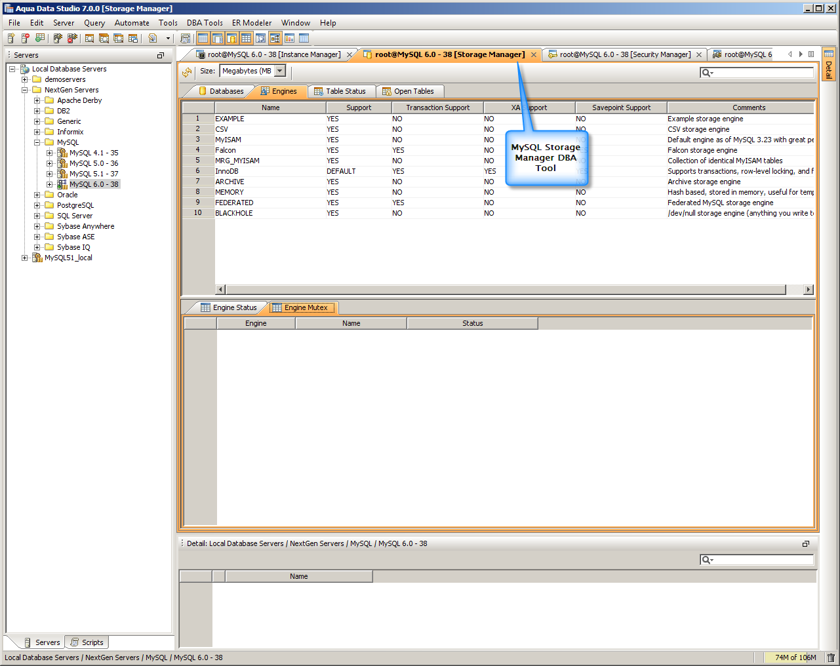Collapse the NextGen Servers folder
The width and height of the screenshot is (840, 666).
pyautogui.click(x=25, y=90)
